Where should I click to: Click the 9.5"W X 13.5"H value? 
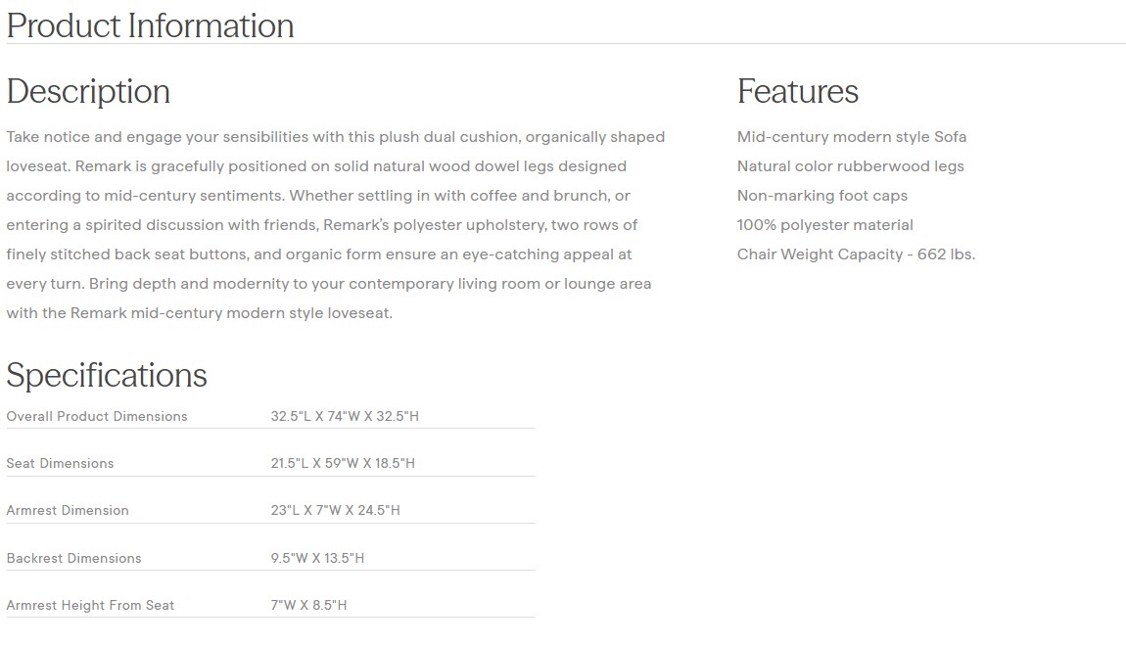(317, 558)
